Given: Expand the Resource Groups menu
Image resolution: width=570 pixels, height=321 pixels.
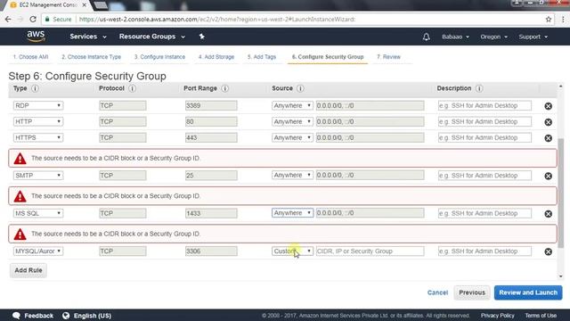Looking at the screenshot, I should coord(152,37).
